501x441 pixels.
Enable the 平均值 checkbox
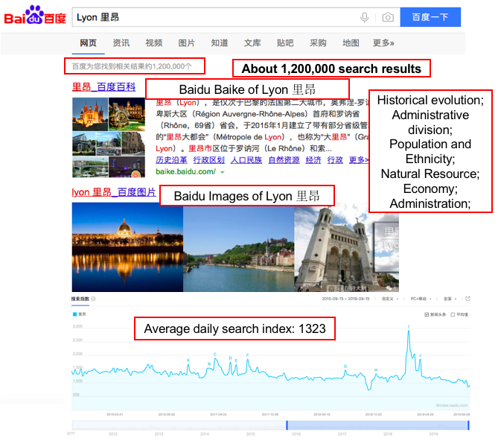click(453, 314)
